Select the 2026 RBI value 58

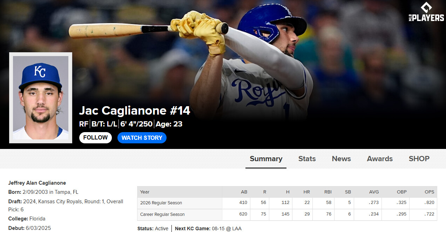click(329, 203)
